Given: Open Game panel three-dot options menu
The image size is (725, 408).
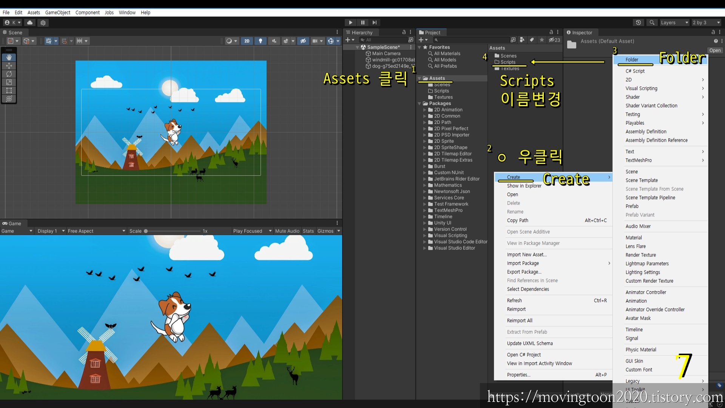Looking at the screenshot, I should [337, 223].
